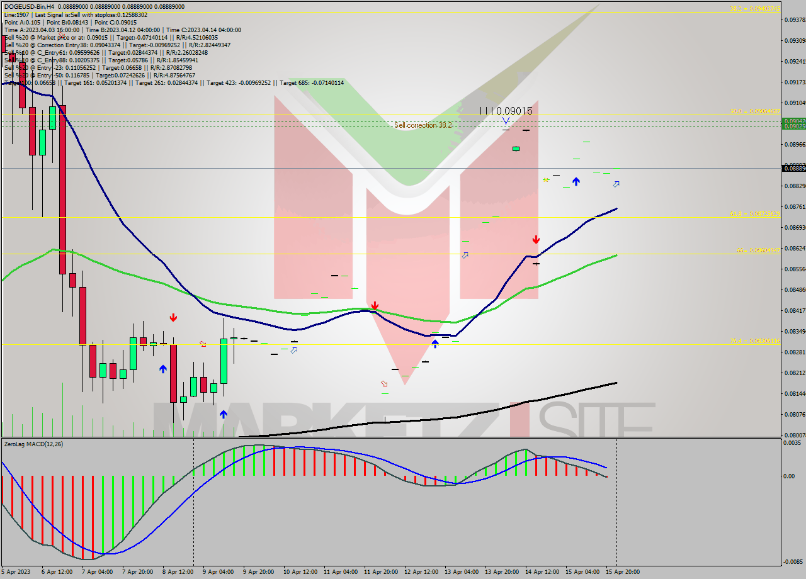Click the 'Sell %20 @ Market price' line
Screen dimensions: 806x579
point(111,37)
